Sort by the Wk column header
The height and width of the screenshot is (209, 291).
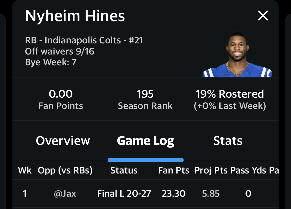click(x=25, y=171)
